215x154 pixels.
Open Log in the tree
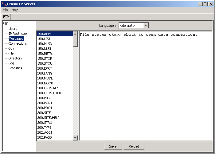11,63
